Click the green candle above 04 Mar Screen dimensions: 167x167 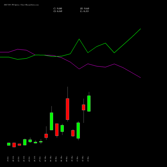point(51,121)
